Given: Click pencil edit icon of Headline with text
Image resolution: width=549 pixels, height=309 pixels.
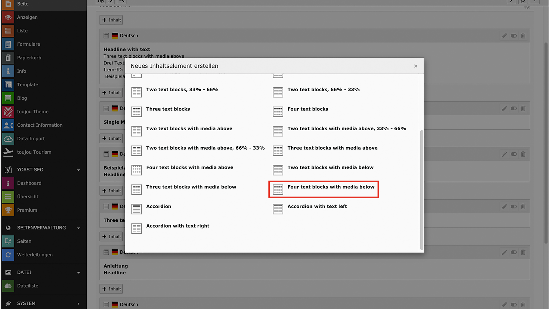Looking at the screenshot, I should pyautogui.click(x=504, y=36).
